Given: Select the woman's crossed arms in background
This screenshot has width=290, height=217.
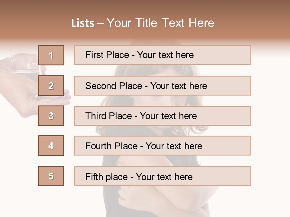Looking at the screenshot, I should point(166,199).
